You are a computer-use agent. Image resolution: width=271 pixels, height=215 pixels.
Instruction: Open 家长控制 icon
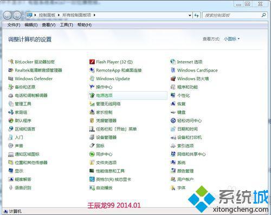coord(92,112)
